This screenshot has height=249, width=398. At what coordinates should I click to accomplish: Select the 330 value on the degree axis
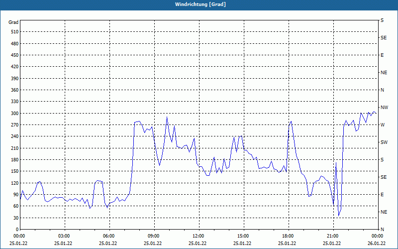[x=15, y=102]
